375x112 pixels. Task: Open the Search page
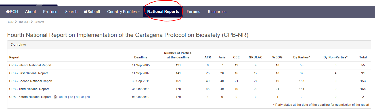pyautogui.click(x=71, y=12)
